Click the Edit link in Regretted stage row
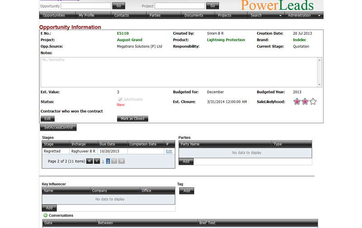The height and width of the screenshot is (228, 362). click(169, 151)
